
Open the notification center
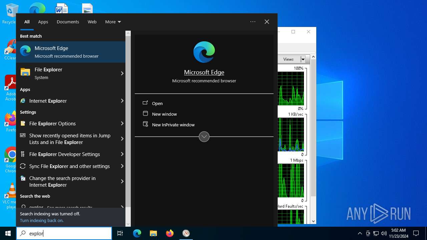(x=416, y=233)
